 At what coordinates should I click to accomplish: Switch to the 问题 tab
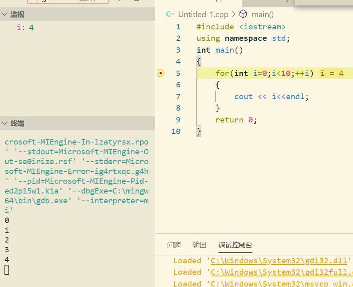[x=174, y=245]
